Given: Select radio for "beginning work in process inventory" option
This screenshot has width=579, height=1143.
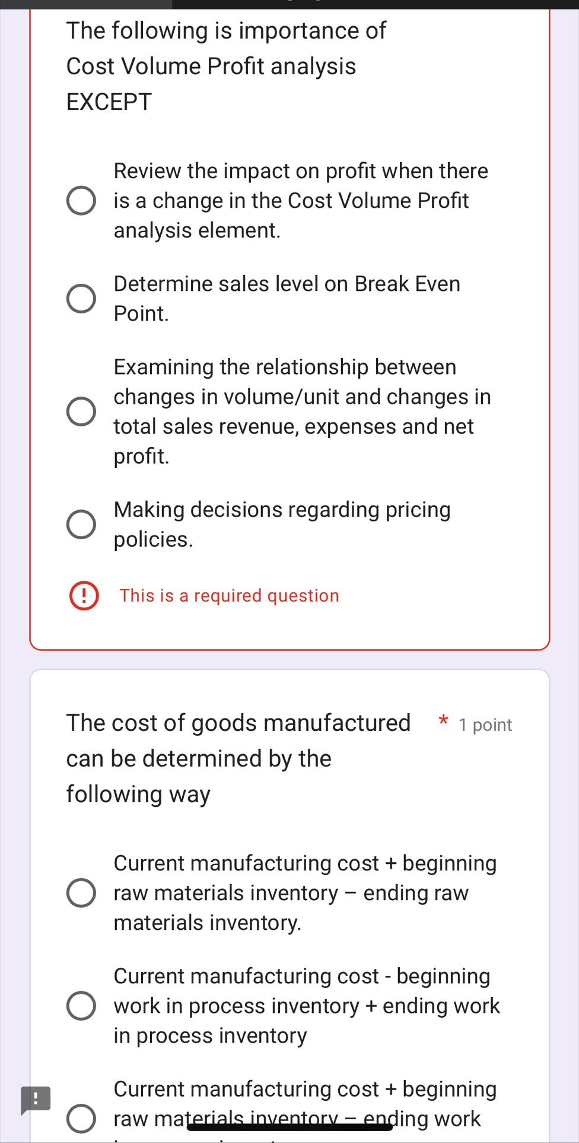Looking at the screenshot, I should coord(81,1006).
